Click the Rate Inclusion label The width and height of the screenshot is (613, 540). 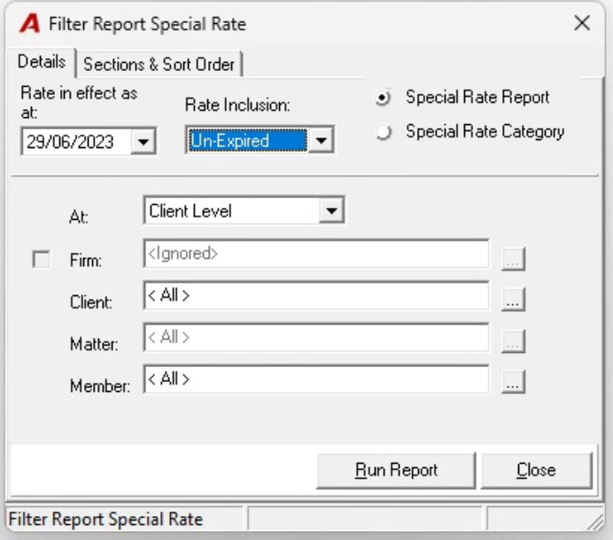[x=237, y=105]
